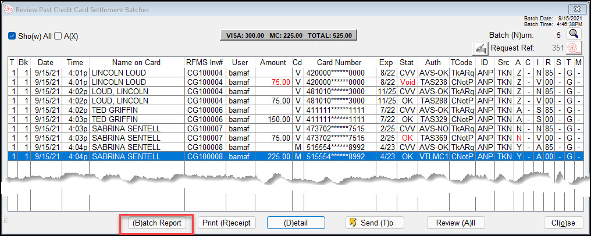Click the red rosette logo icon beside Request Ref
The image size is (591, 236).
(x=574, y=48)
